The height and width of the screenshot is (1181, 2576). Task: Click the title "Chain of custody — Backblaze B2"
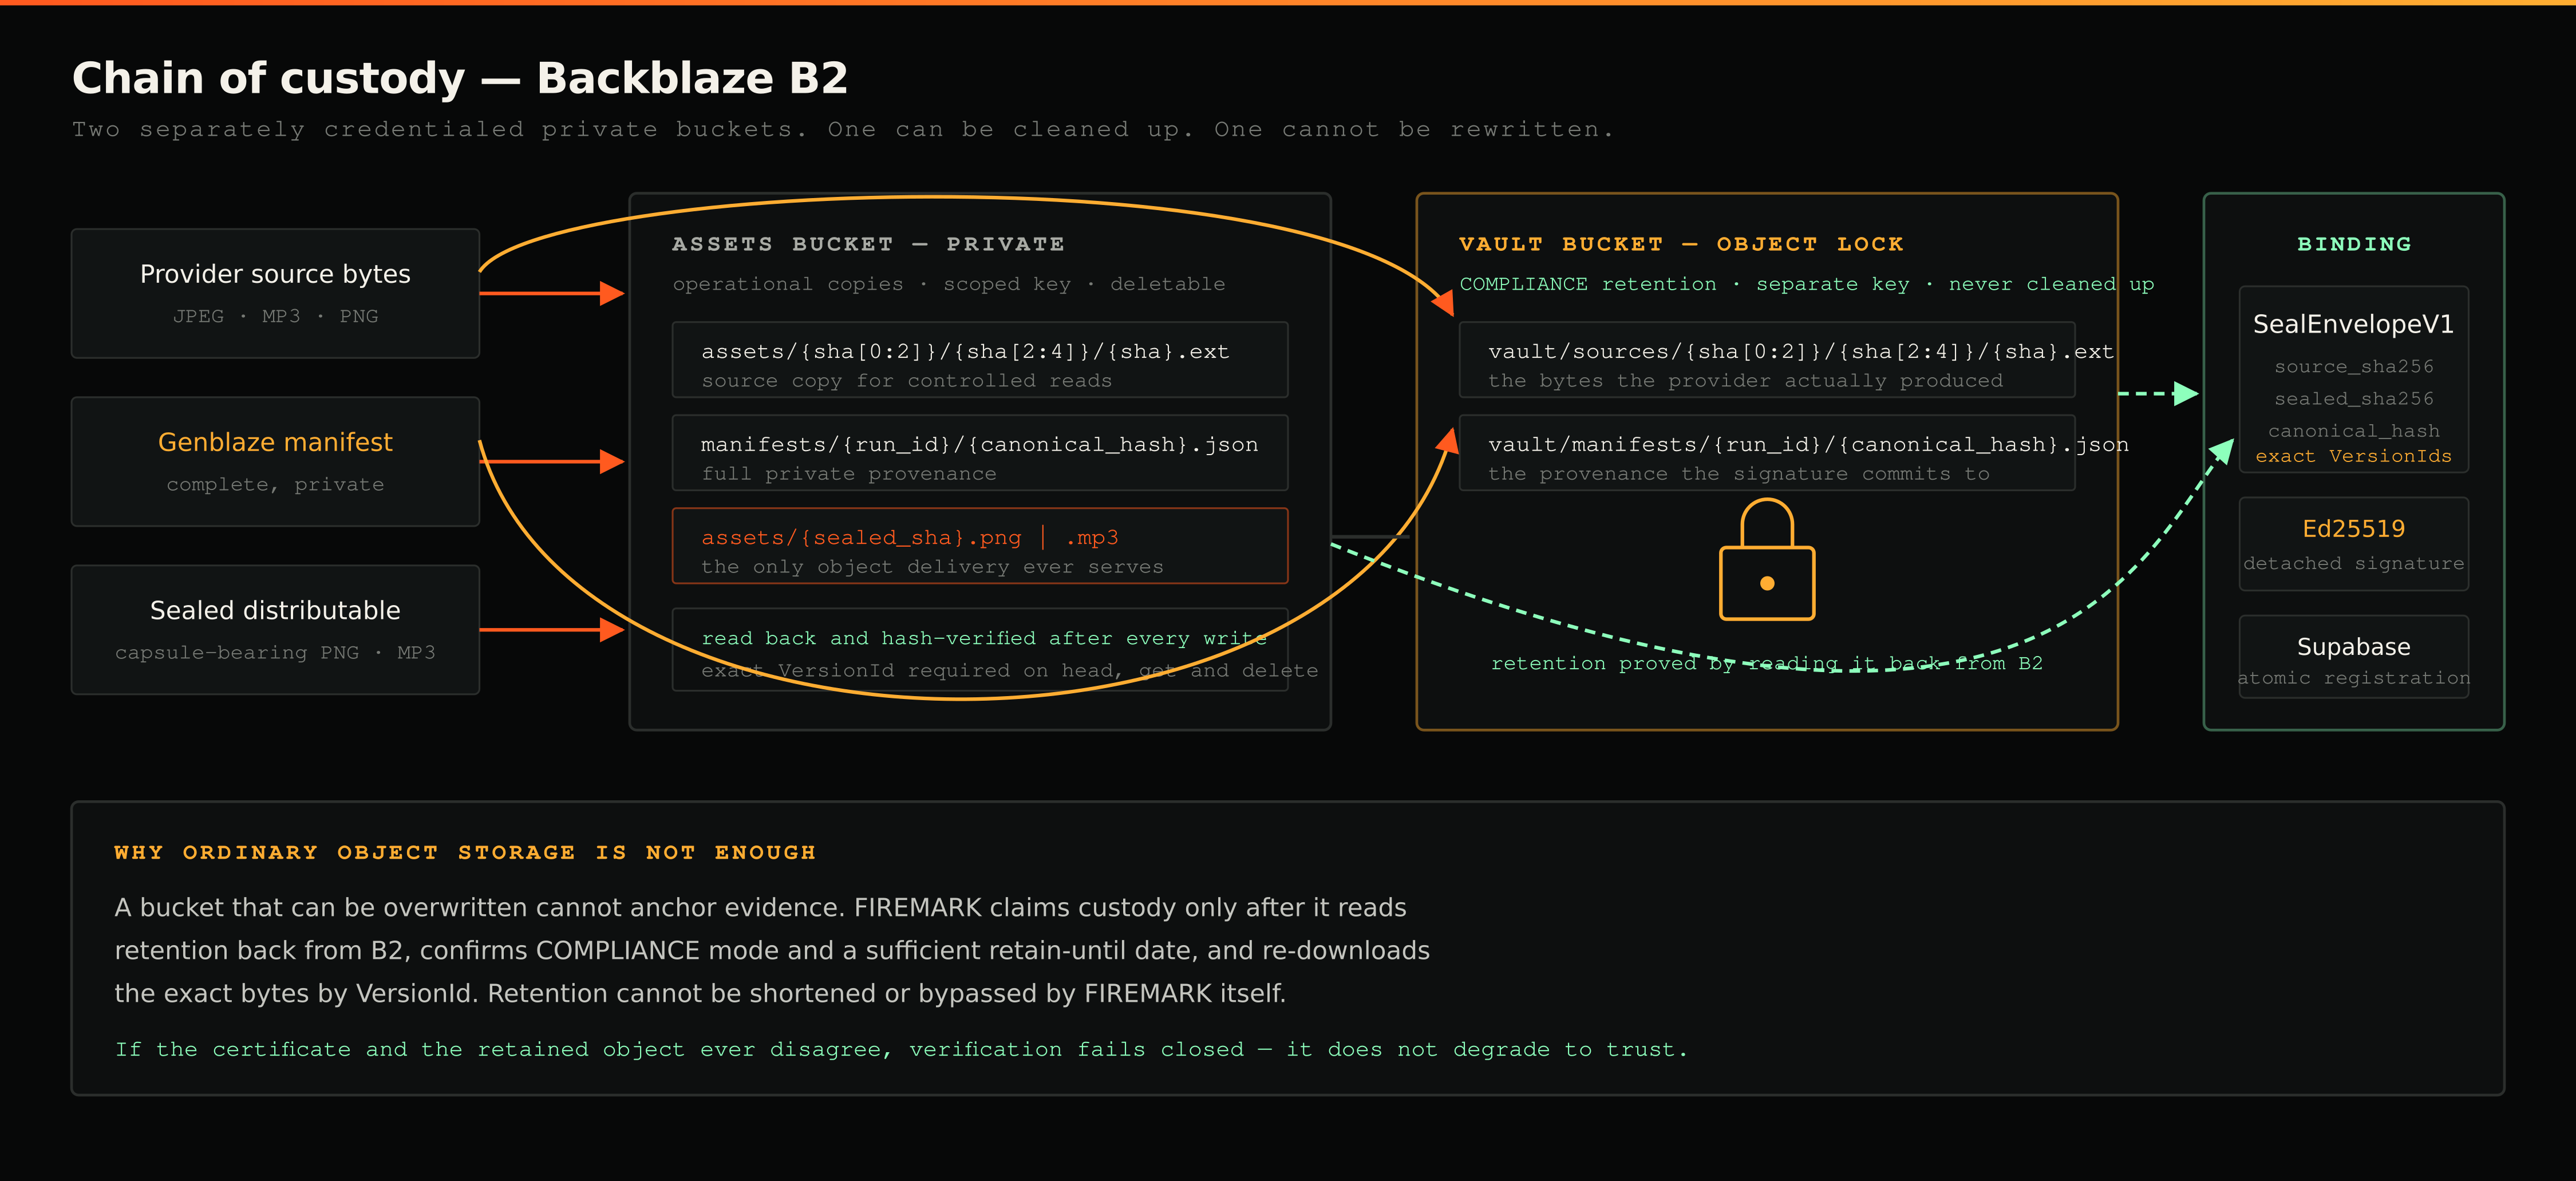(x=460, y=78)
